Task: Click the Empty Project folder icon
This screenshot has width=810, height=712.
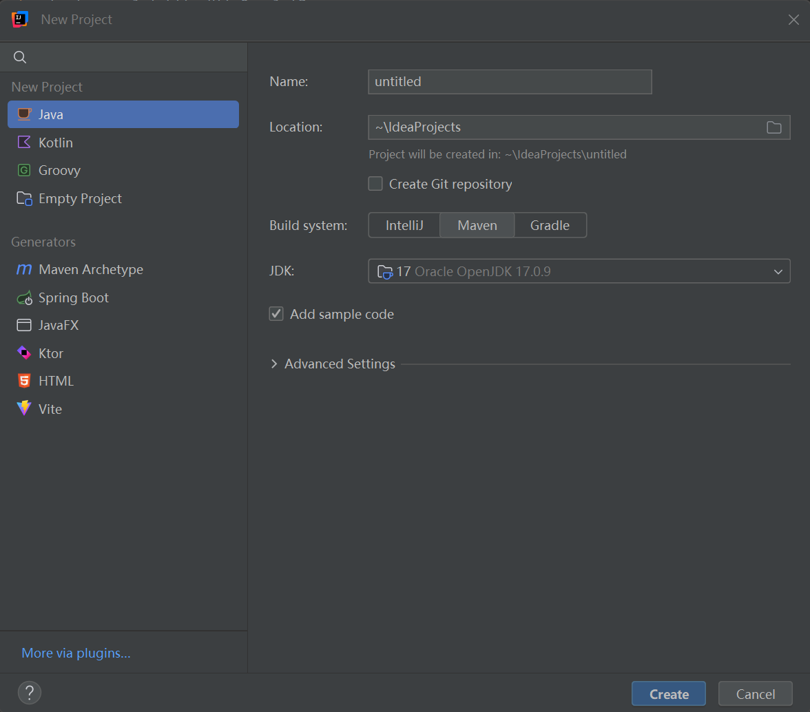Action: click(x=24, y=198)
